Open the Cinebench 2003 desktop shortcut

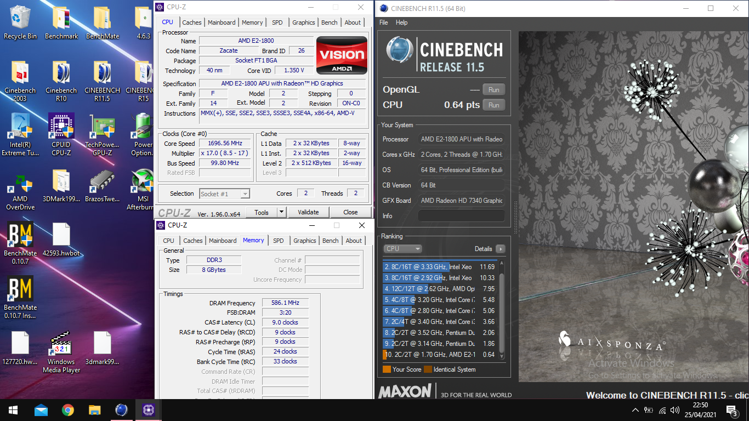click(20, 81)
